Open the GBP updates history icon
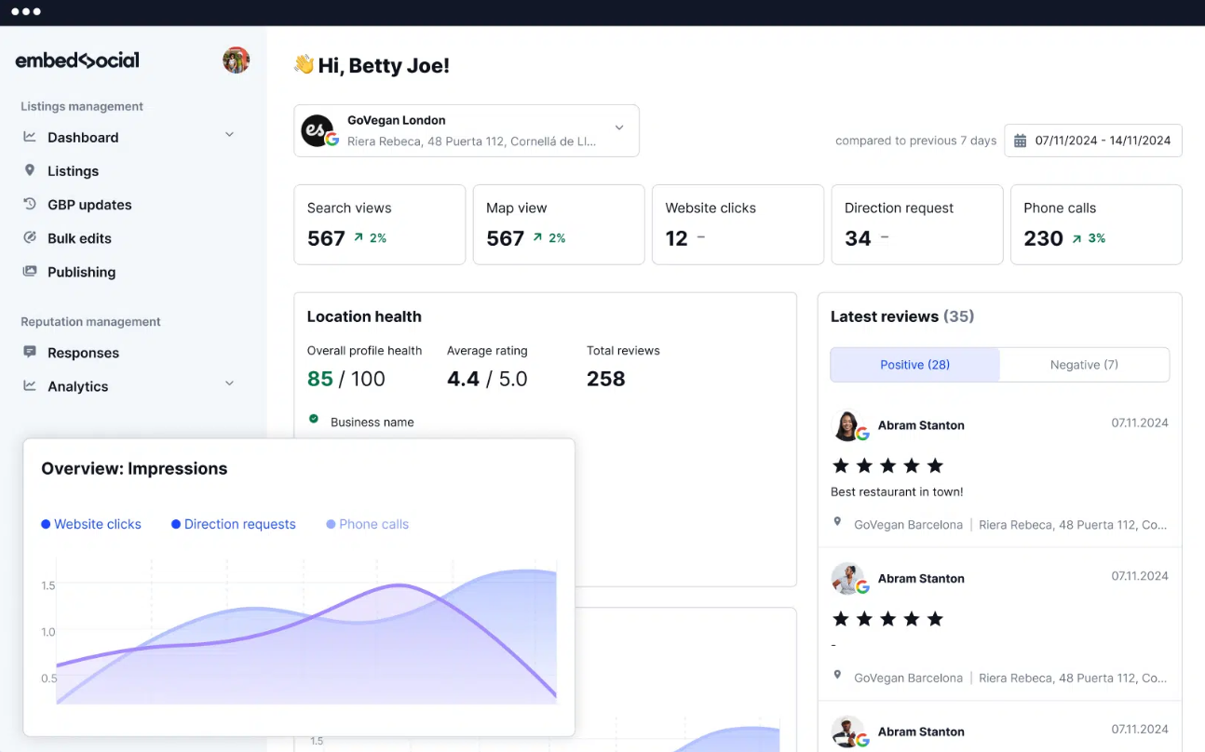This screenshot has width=1205, height=752. click(30, 204)
